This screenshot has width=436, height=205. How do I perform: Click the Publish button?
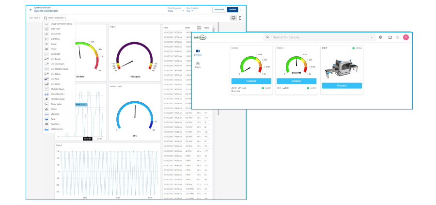coord(233,10)
